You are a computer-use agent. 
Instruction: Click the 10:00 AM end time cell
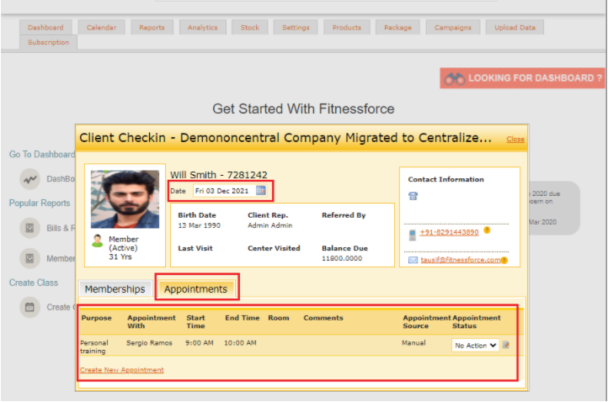point(240,343)
